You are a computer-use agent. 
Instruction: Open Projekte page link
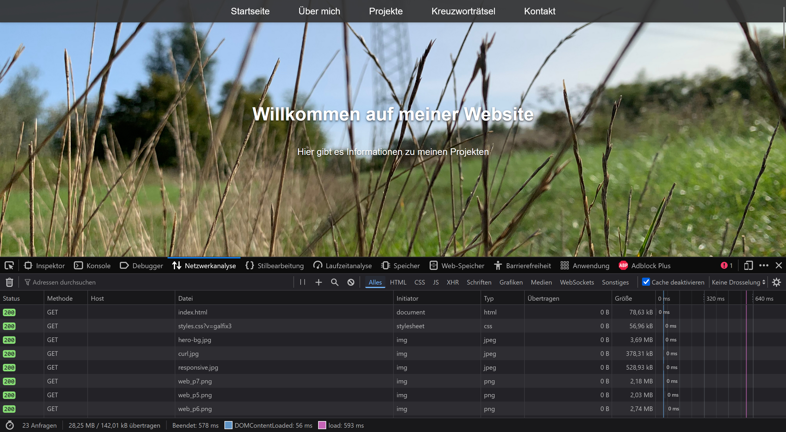(x=386, y=11)
